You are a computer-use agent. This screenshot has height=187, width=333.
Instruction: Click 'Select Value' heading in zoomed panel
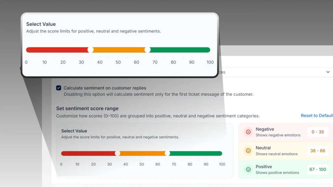point(41,24)
